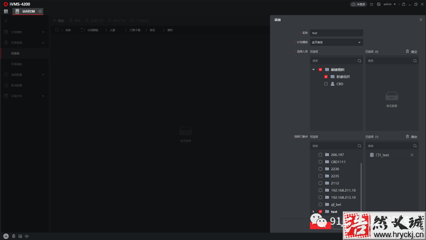Image resolution: width=426 pixels, height=240 pixels.
Task: Switch to the 访问控制 tab
Action: click(x=28, y=11)
